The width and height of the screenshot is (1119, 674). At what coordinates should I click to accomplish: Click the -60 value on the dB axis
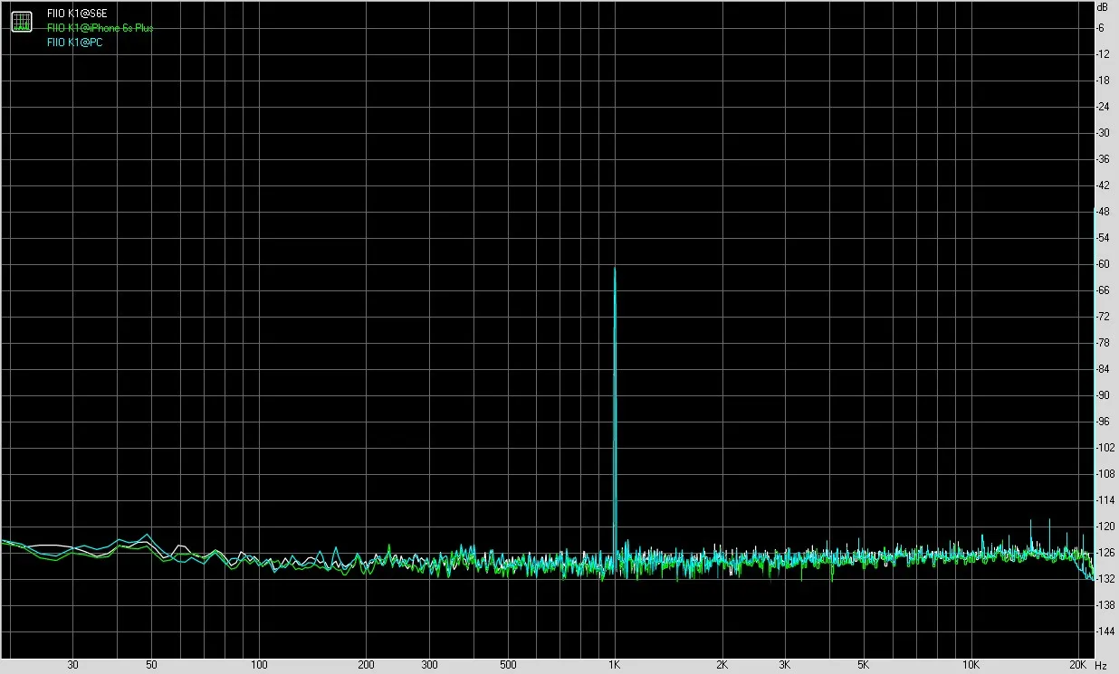coord(1103,264)
